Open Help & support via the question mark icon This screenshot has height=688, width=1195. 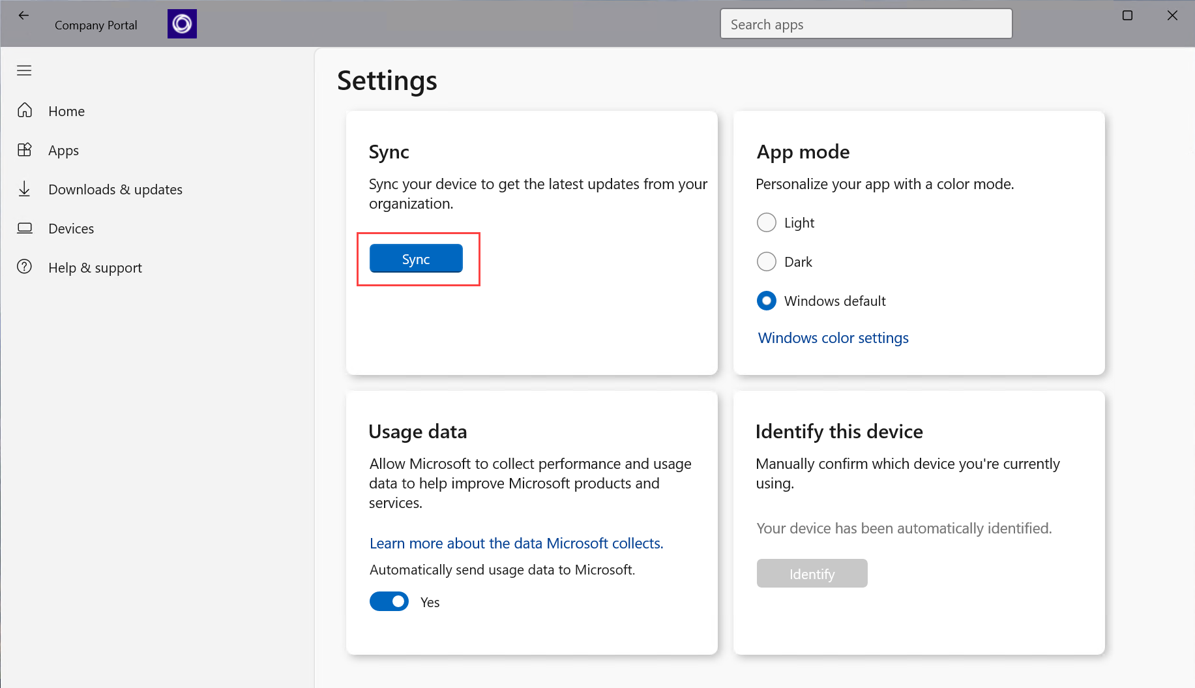[24, 267]
